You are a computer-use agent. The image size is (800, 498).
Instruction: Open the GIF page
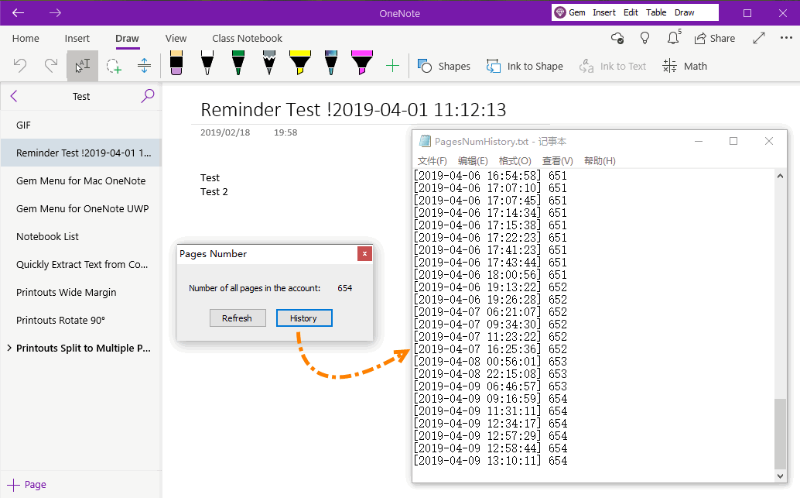81,125
